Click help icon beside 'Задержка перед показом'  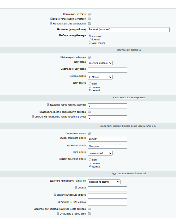coord(48,104)
